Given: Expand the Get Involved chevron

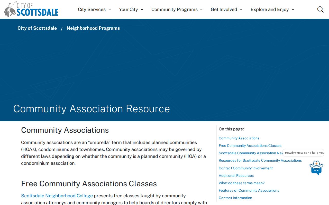Looking at the screenshot, I should pyautogui.click(x=241, y=9).
